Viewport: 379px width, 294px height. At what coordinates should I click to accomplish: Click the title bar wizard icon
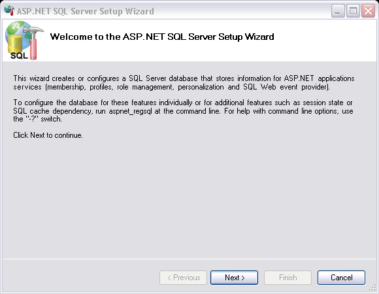pos(9,10)
